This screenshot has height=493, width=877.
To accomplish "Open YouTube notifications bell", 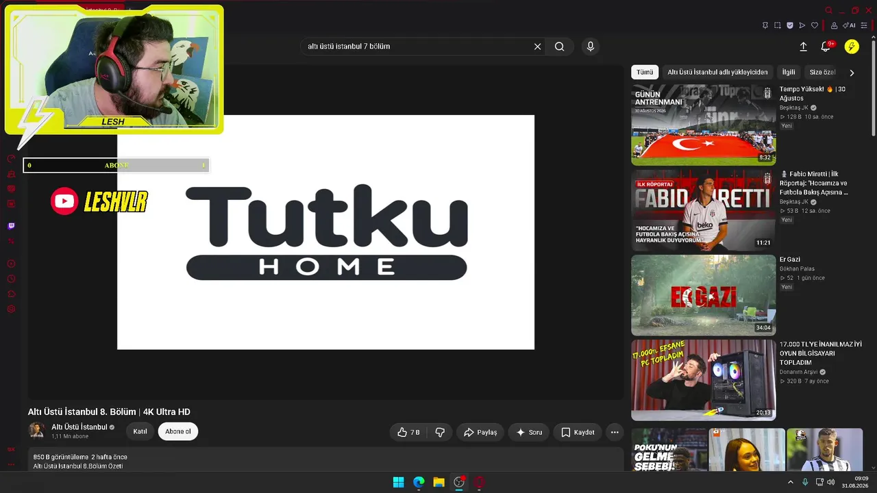I will (x=826, y=47).
